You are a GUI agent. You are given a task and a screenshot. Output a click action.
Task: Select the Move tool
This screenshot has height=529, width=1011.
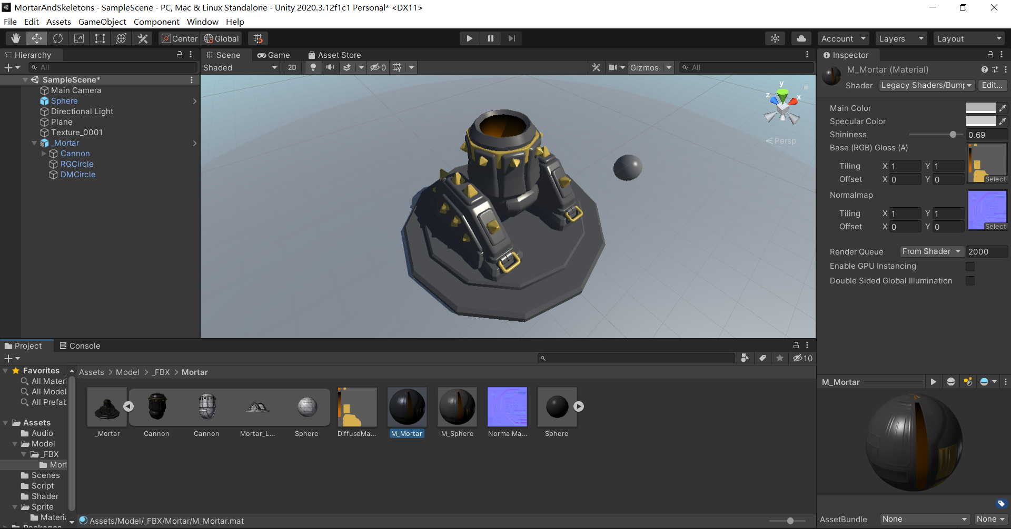pyautogui.click(x=37, y=38)
